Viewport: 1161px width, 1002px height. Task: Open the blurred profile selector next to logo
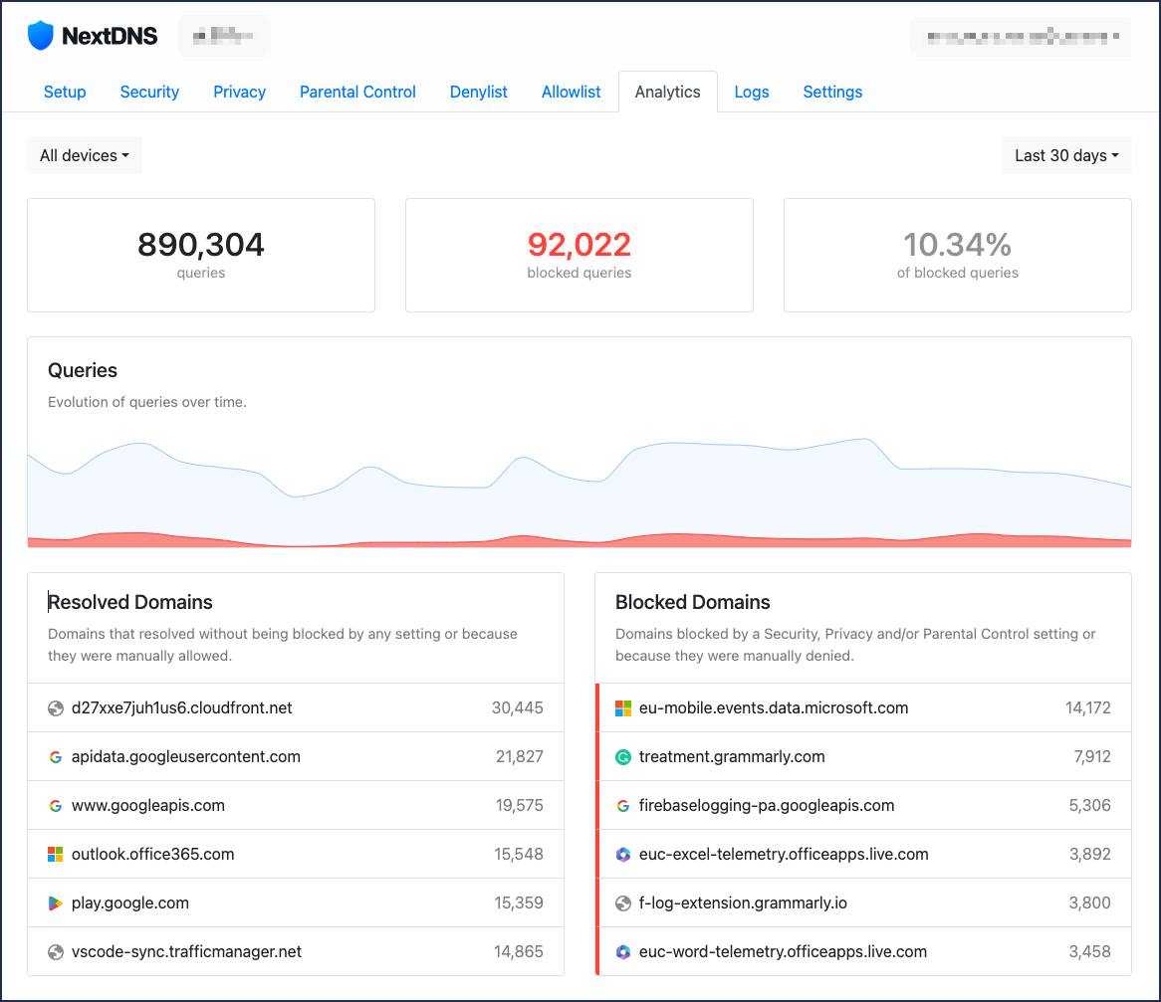[x=224, y=36]
